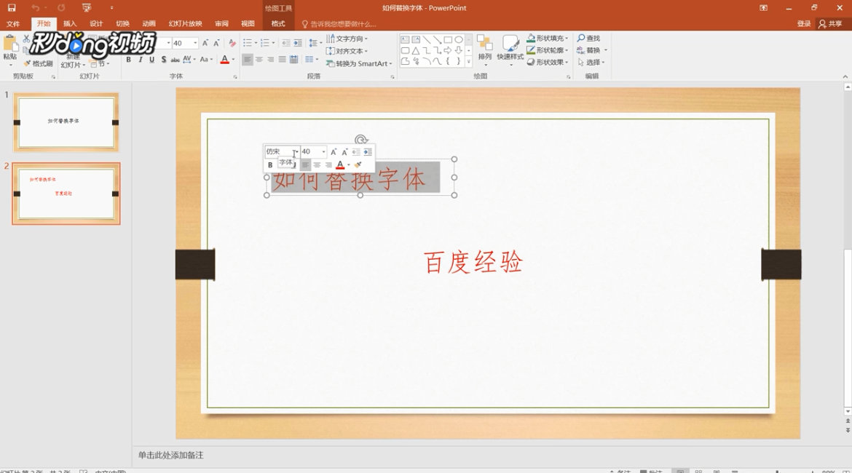Select the oval shape in the gallery
Viewport: 852px width, 473px height.
pyautogui.click(x=459, y=39)
